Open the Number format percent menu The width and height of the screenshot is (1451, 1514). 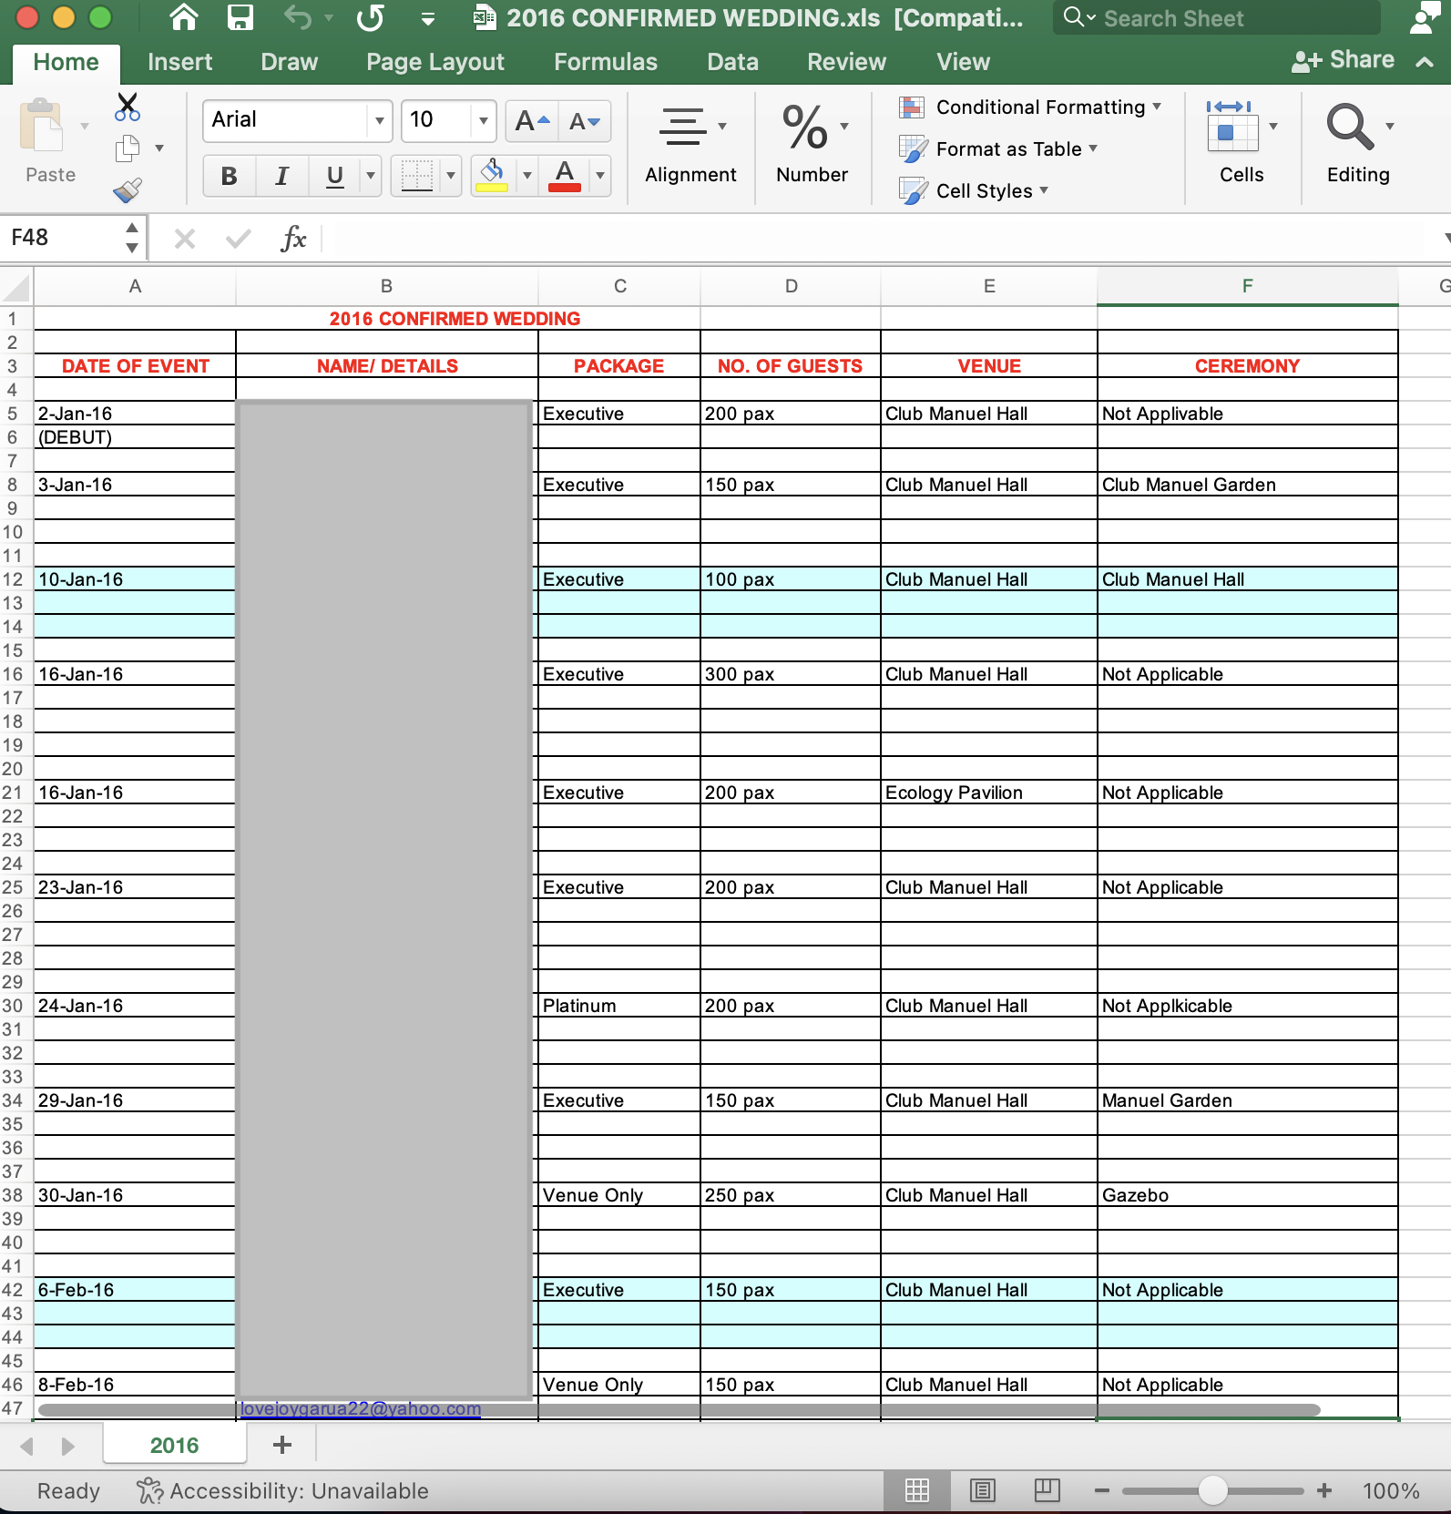point(812,146)
